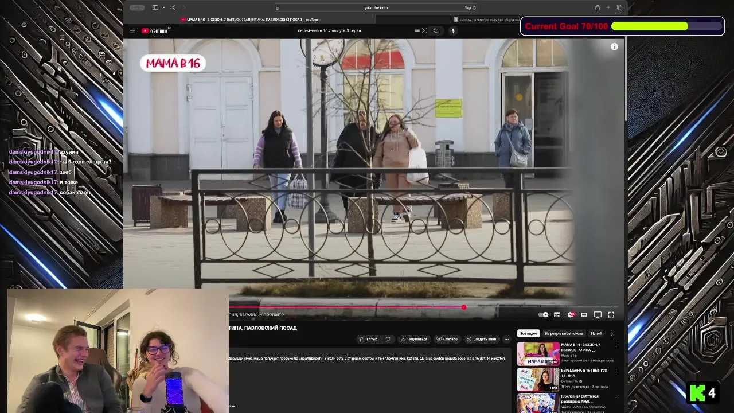Viewport: 734px width, 413px height.
Task: Enter fullscreen mode in player
Action: 611,314
